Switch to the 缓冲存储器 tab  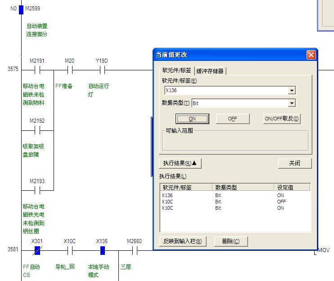pos(210,71)
